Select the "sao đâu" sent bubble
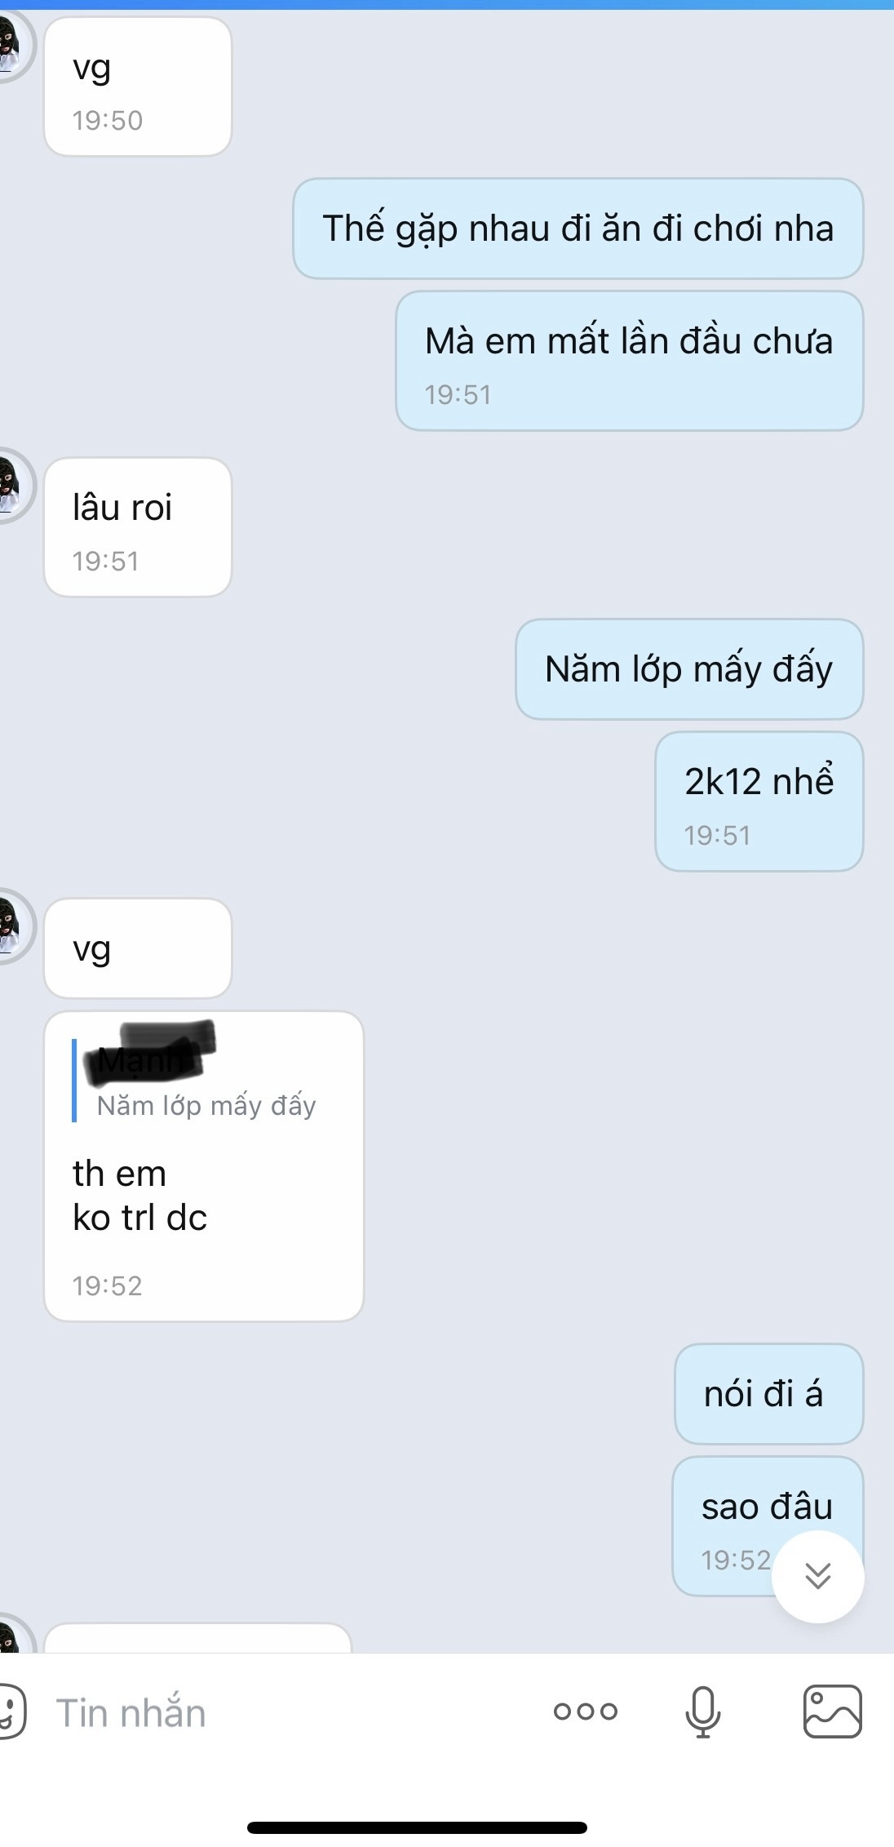The image size is (894, 1847). click(x=767, y=1526)
